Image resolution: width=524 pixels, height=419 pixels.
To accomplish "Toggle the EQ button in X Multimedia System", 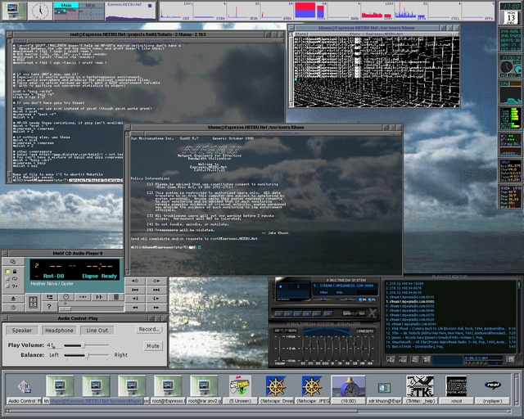I will 362,300.
